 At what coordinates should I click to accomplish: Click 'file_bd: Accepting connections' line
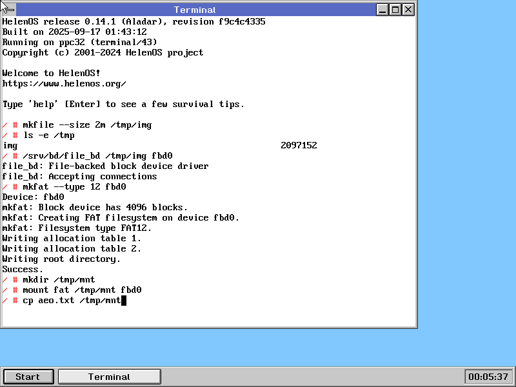click(79, 176)
